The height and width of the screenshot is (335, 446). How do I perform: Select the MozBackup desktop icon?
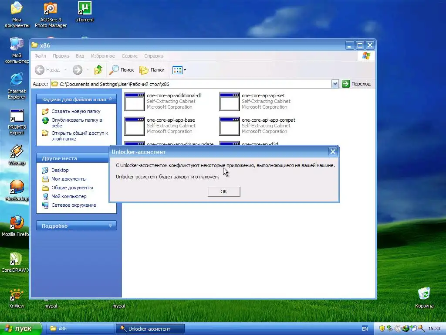17,187
